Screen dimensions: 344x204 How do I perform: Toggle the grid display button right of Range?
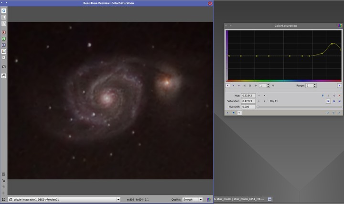click(x=339, y=86)
